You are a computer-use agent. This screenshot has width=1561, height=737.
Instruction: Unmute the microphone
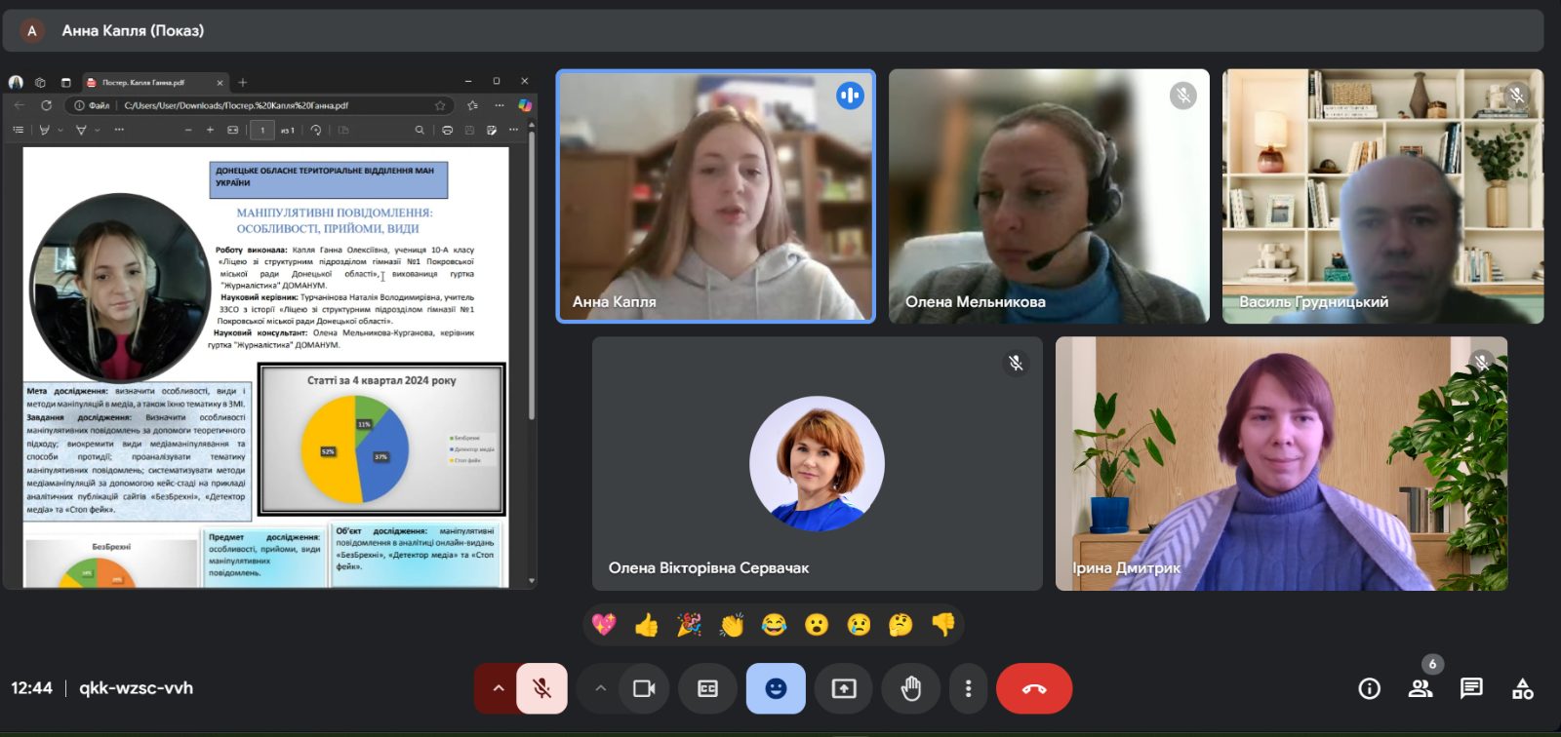pos(541,688)
